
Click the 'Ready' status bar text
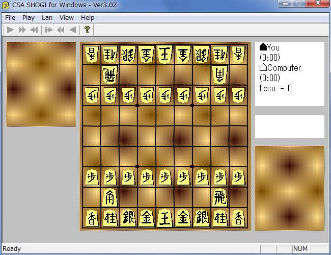tap(12, 249)
